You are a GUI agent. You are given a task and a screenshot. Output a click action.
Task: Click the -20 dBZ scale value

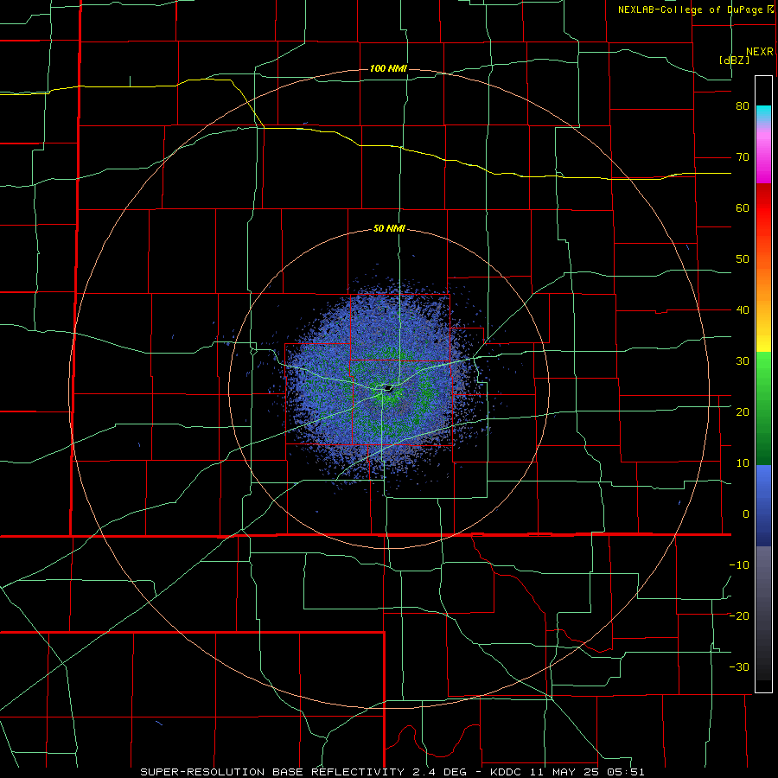tap(739, 615)
